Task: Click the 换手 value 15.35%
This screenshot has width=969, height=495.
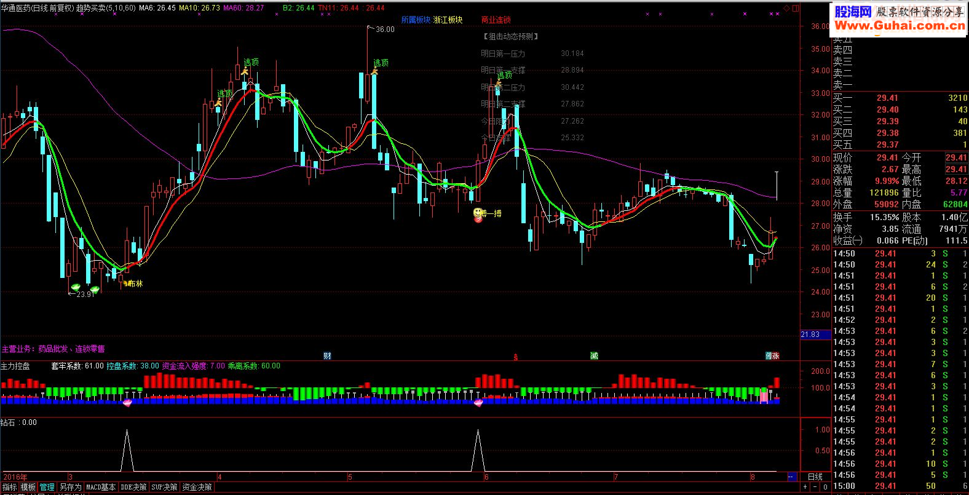Action: (x=884, y=217)
